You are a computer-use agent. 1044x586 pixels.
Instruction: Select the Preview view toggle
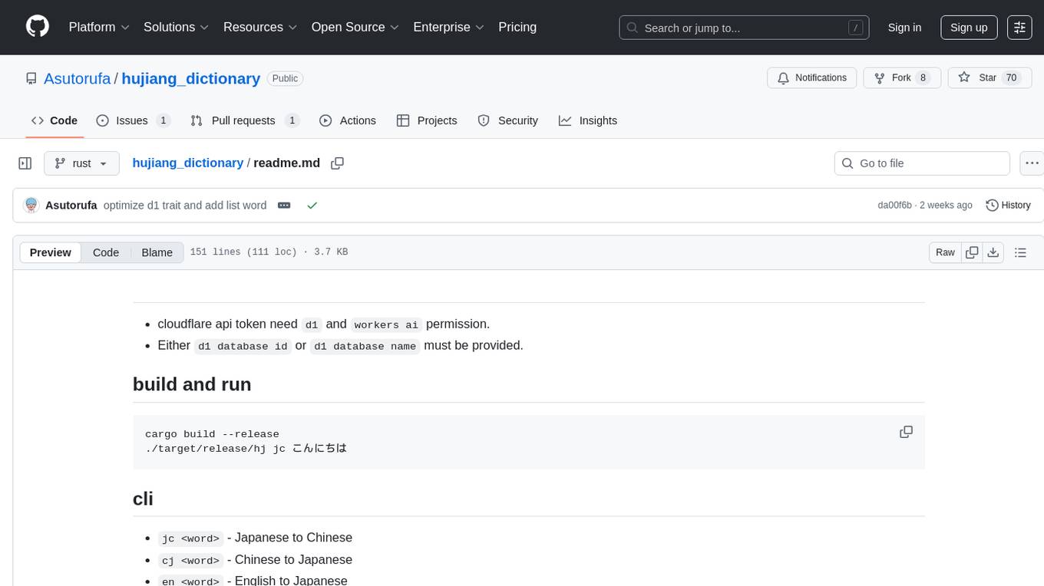click(51, 252)
